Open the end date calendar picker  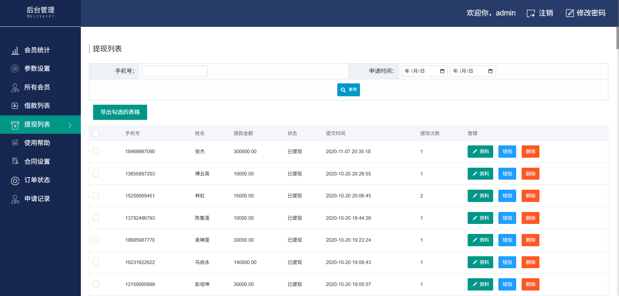coord(490,71)
